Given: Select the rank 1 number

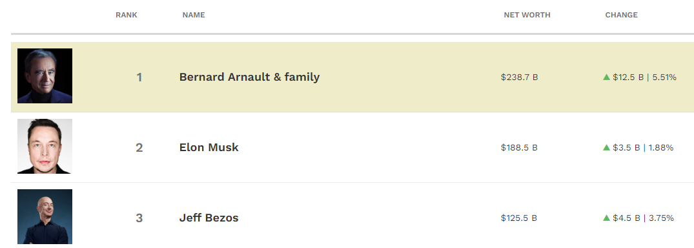Looking at the screenshot, I should (139, 77).
